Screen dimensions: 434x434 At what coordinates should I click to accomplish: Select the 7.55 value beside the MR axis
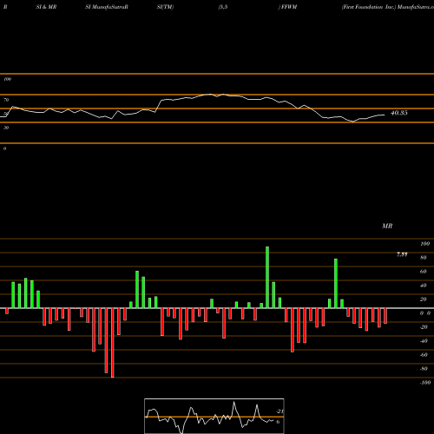click(402, 254)
